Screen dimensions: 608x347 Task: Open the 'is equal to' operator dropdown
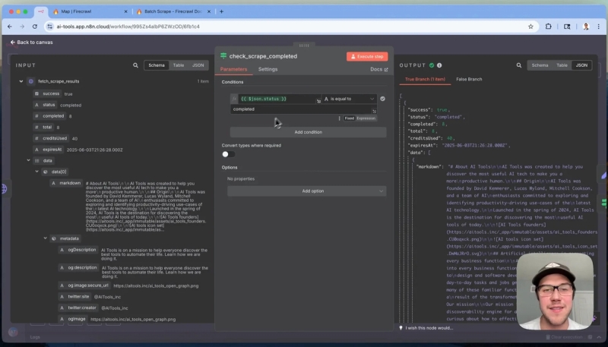(349, 99)
